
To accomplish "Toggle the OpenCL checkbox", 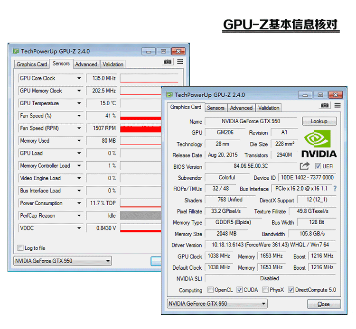I will coord(210,290).
